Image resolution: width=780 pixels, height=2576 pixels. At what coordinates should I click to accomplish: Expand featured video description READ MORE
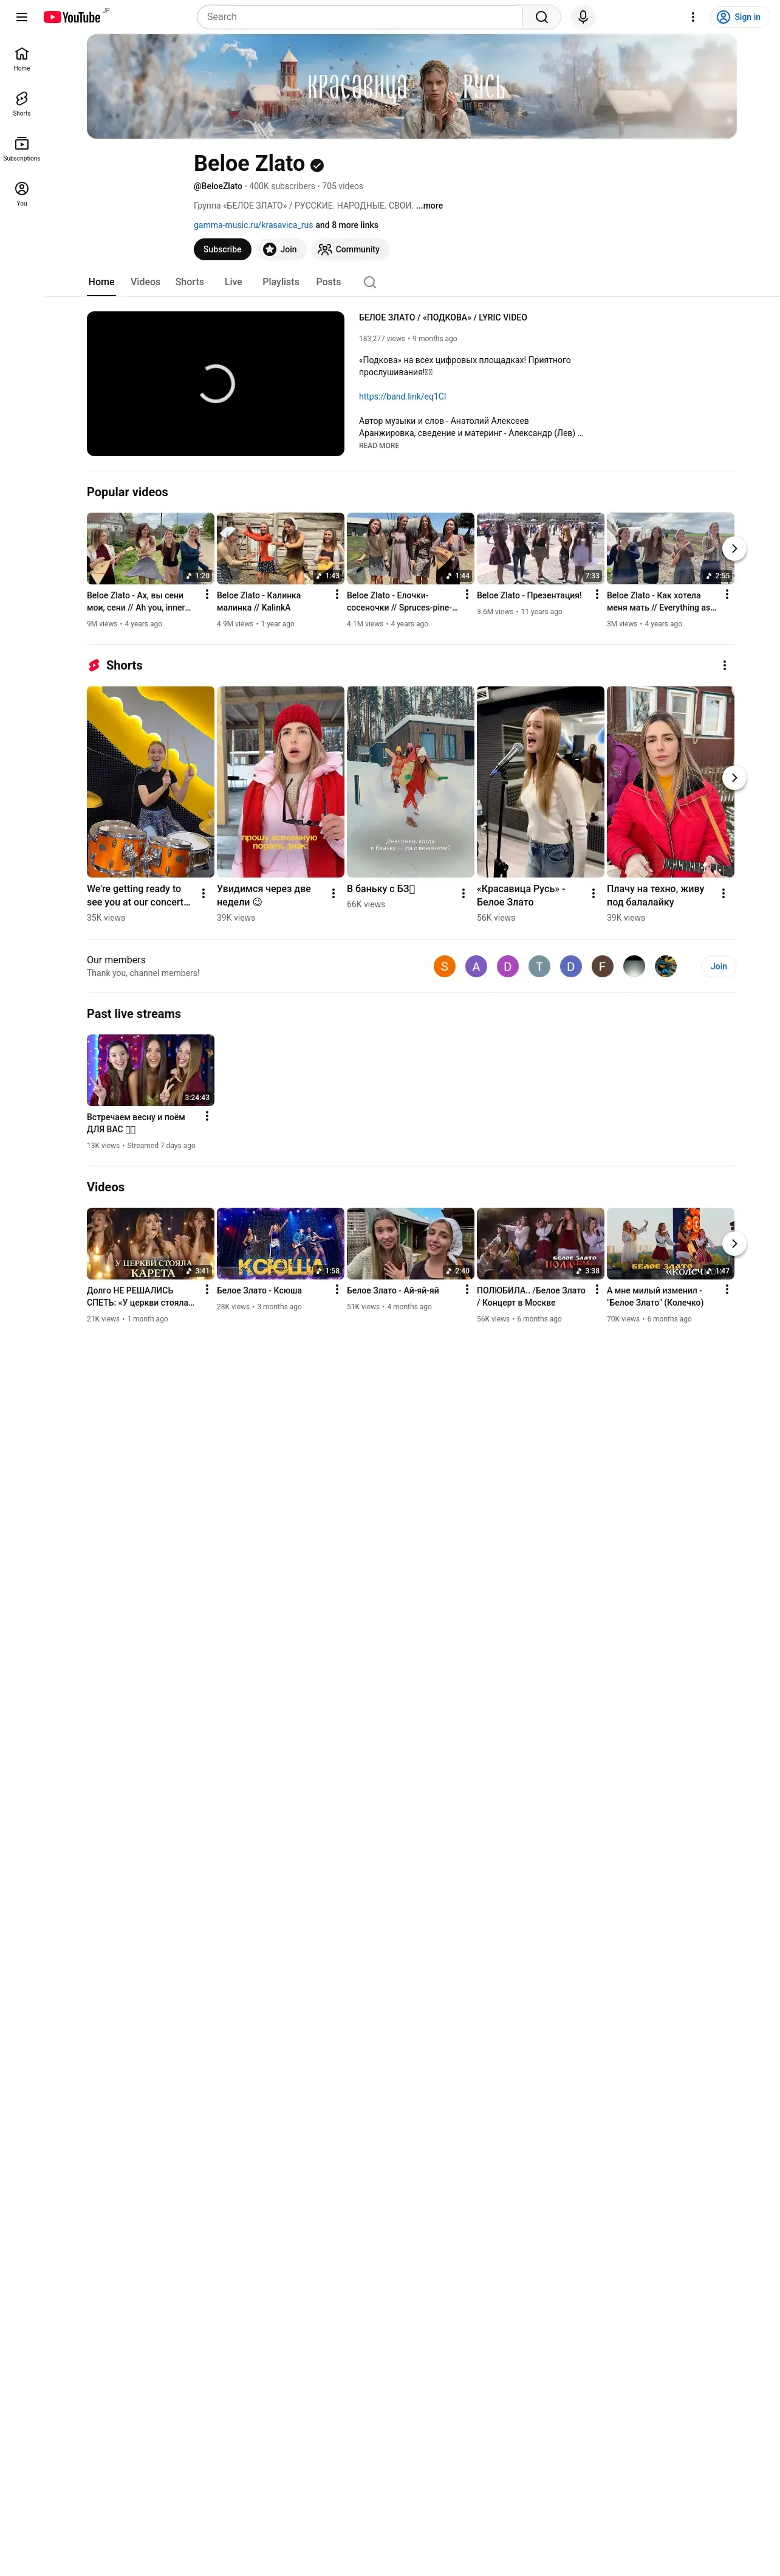[x=378, y=446]
